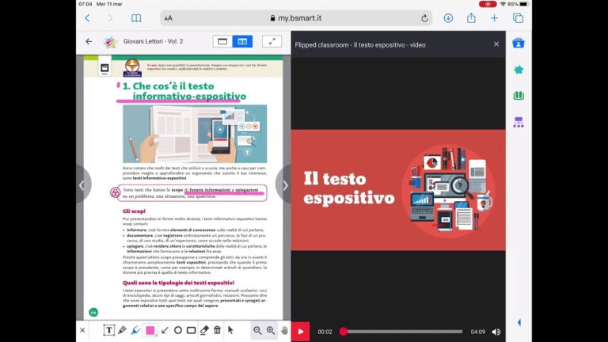Click heading Gli scopi
Image resolution: width=608 pixels, height=342 pixels.
pos(134,211)
